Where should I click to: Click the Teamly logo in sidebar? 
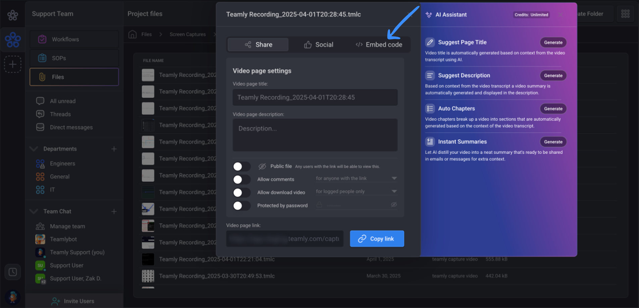(13, 15)
